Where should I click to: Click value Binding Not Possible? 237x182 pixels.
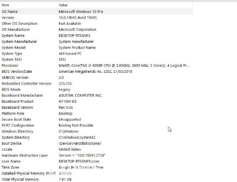click(76, 125)
